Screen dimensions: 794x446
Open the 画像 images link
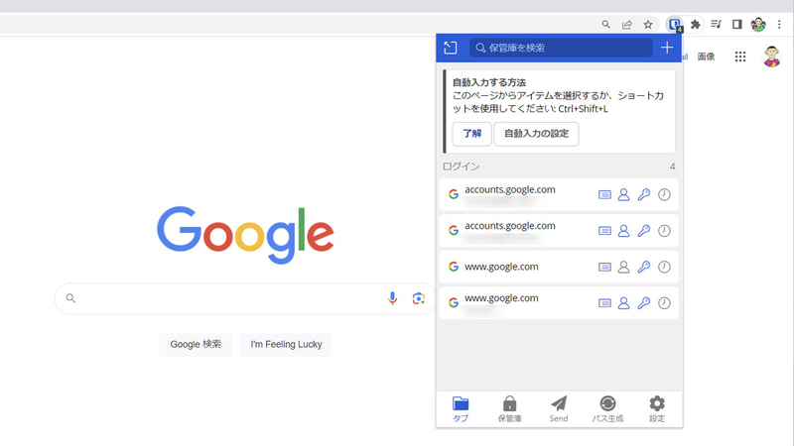click(x=706, y=56)
